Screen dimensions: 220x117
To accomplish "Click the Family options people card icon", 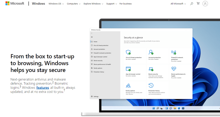I will click(x=128, y=85).
